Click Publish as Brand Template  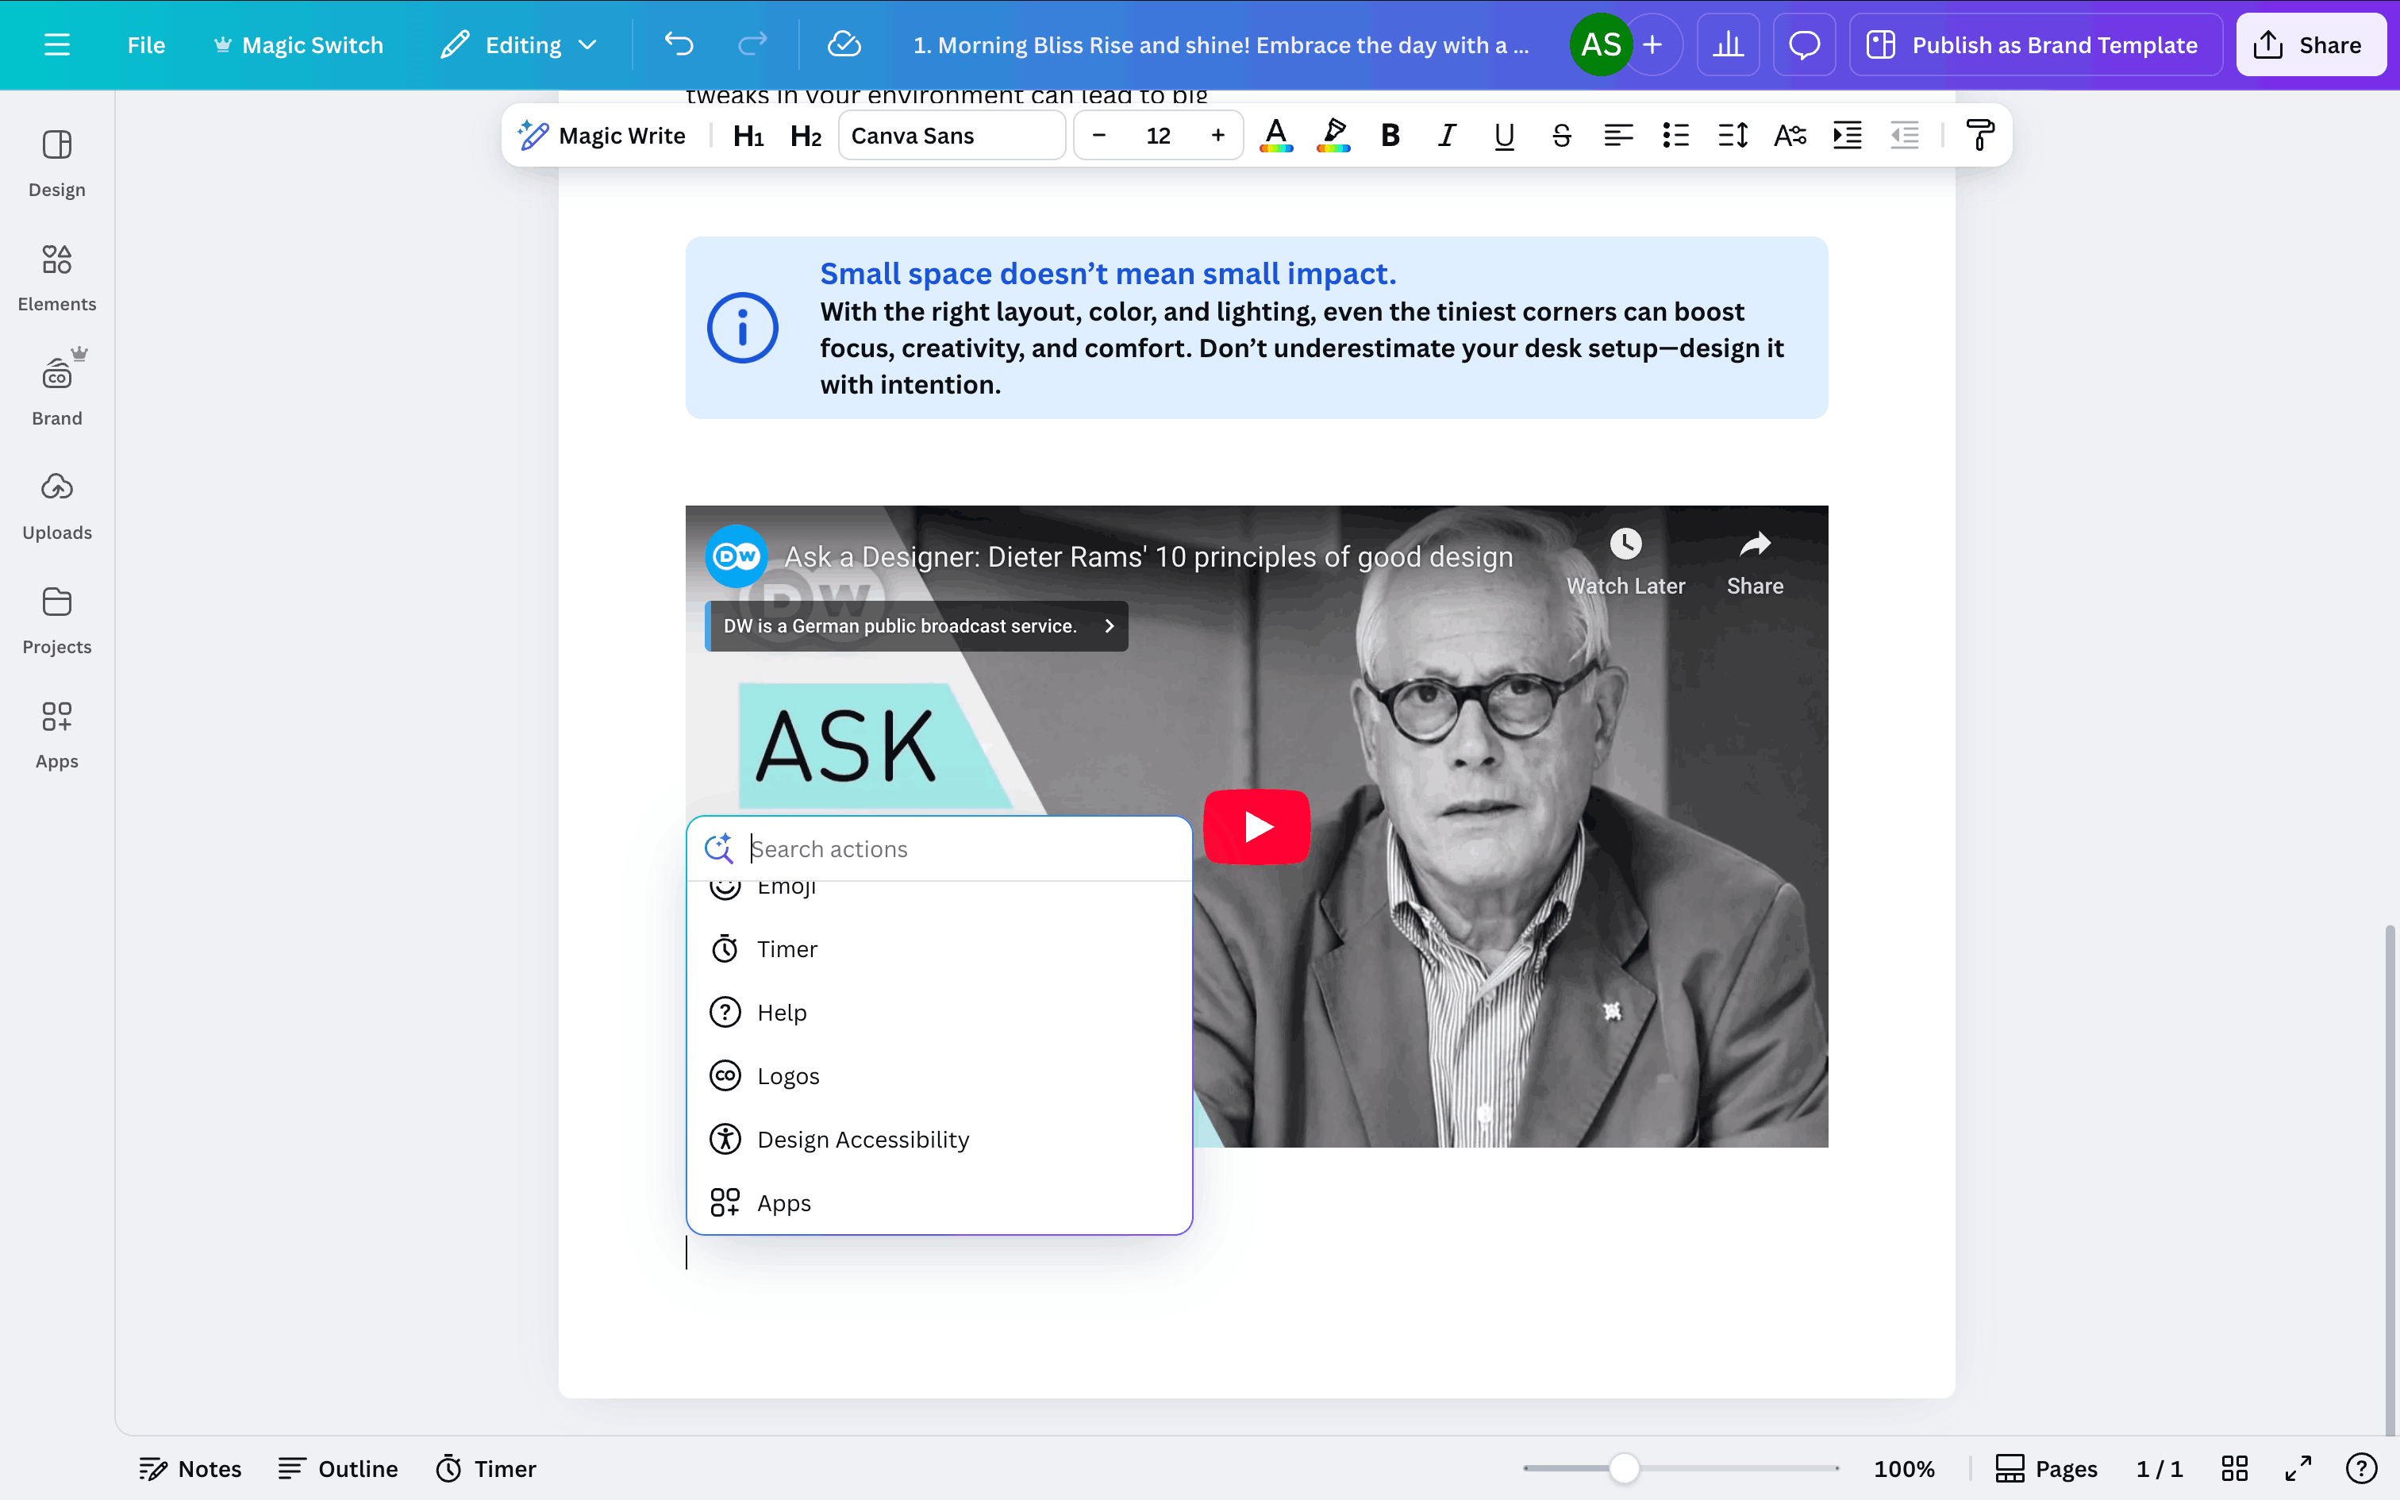pyautogui.click(x=2034, y=44)
